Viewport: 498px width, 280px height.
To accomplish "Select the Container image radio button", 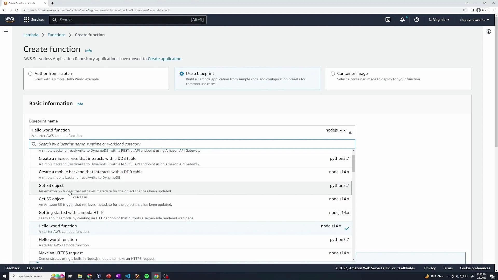I will [333, 74].
